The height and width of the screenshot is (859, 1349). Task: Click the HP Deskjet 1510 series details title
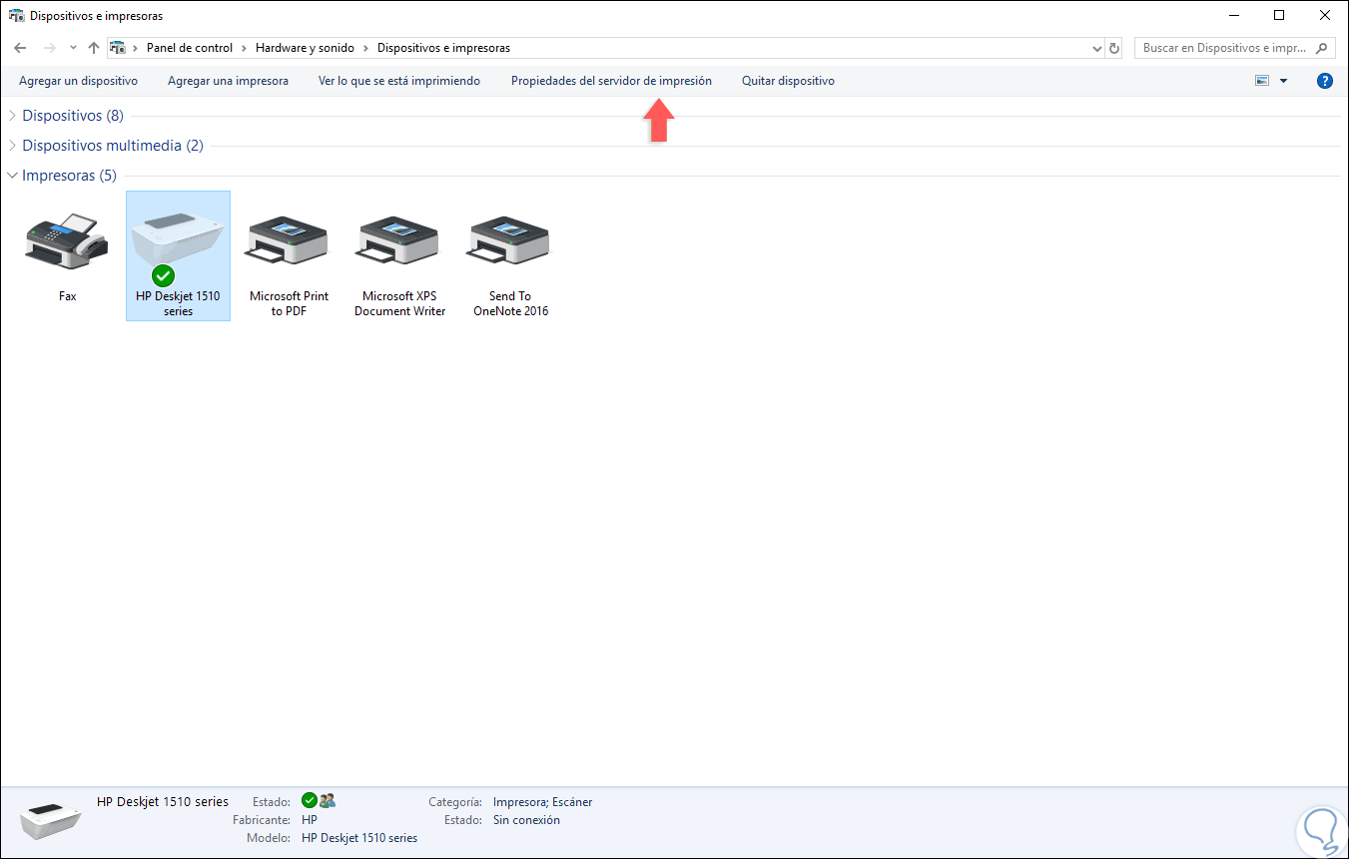tap(163, 801)
